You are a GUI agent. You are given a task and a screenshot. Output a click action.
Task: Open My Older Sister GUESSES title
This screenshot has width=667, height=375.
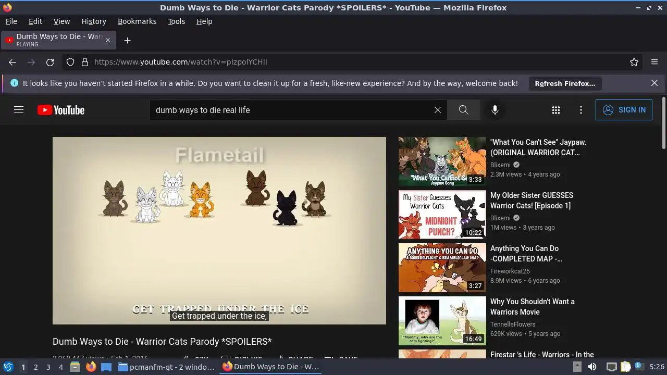pyautogui.click(x=532, y=201)
